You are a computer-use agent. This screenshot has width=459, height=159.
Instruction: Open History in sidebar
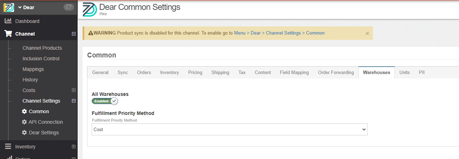click(x=30, y=80)
